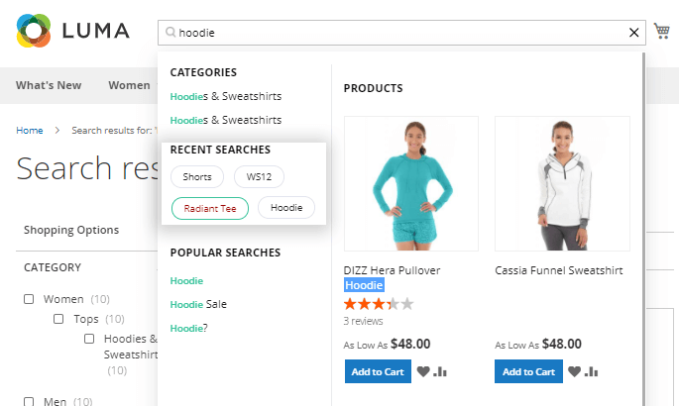Click inside the hoodie search field
679x406 pixels.
click(396, 33)
